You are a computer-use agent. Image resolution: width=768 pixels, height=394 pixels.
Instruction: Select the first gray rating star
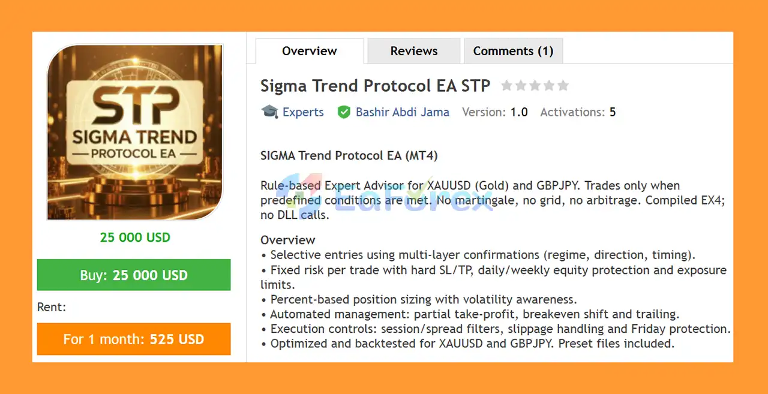[507, 85]
